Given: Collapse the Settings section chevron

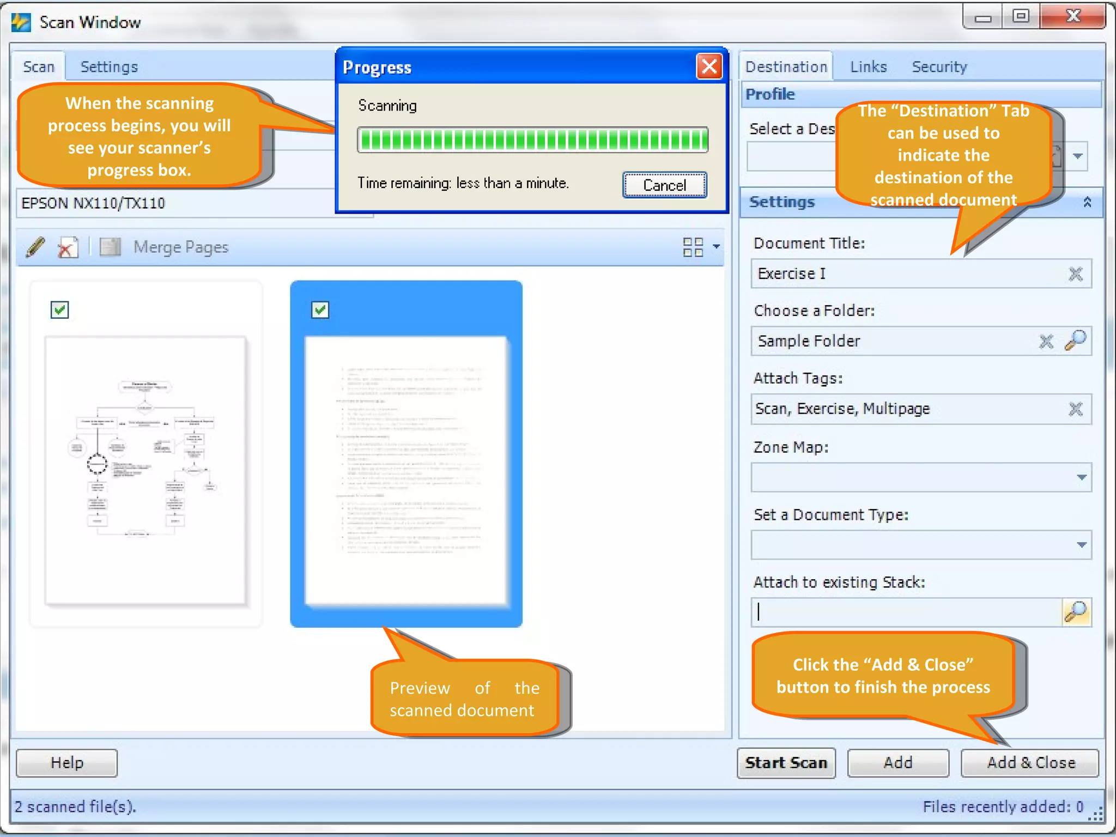Looking at the screenshot, I should pyautogui.click(x=1087, y=202).
